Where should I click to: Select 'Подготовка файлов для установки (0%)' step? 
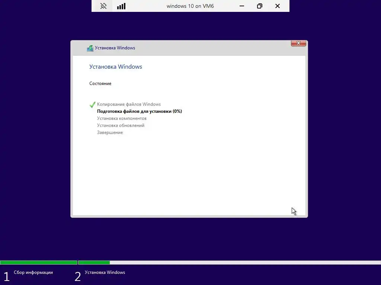[140, 111]
